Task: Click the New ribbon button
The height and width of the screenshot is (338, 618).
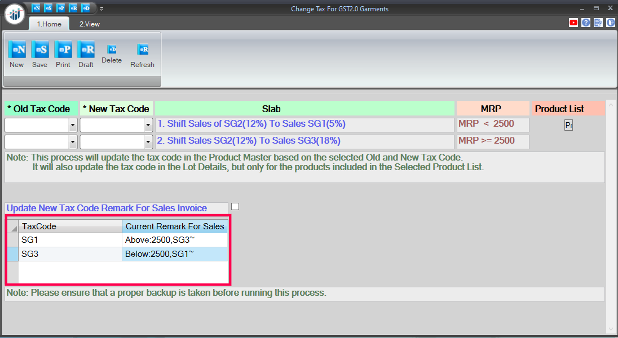Action: coord(17,50)
